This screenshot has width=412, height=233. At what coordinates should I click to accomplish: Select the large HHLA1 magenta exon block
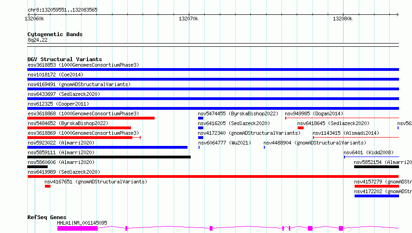coord(77,228)
